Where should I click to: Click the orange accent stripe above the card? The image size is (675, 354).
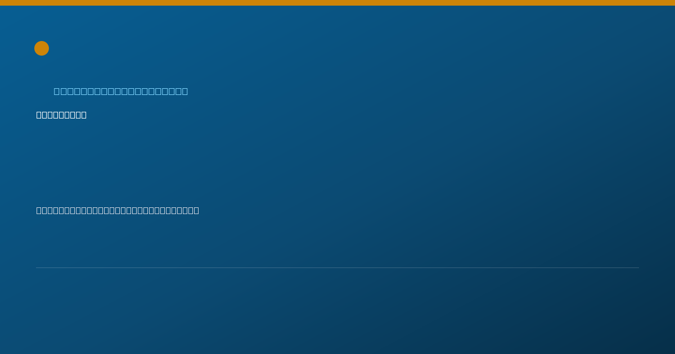337,3
